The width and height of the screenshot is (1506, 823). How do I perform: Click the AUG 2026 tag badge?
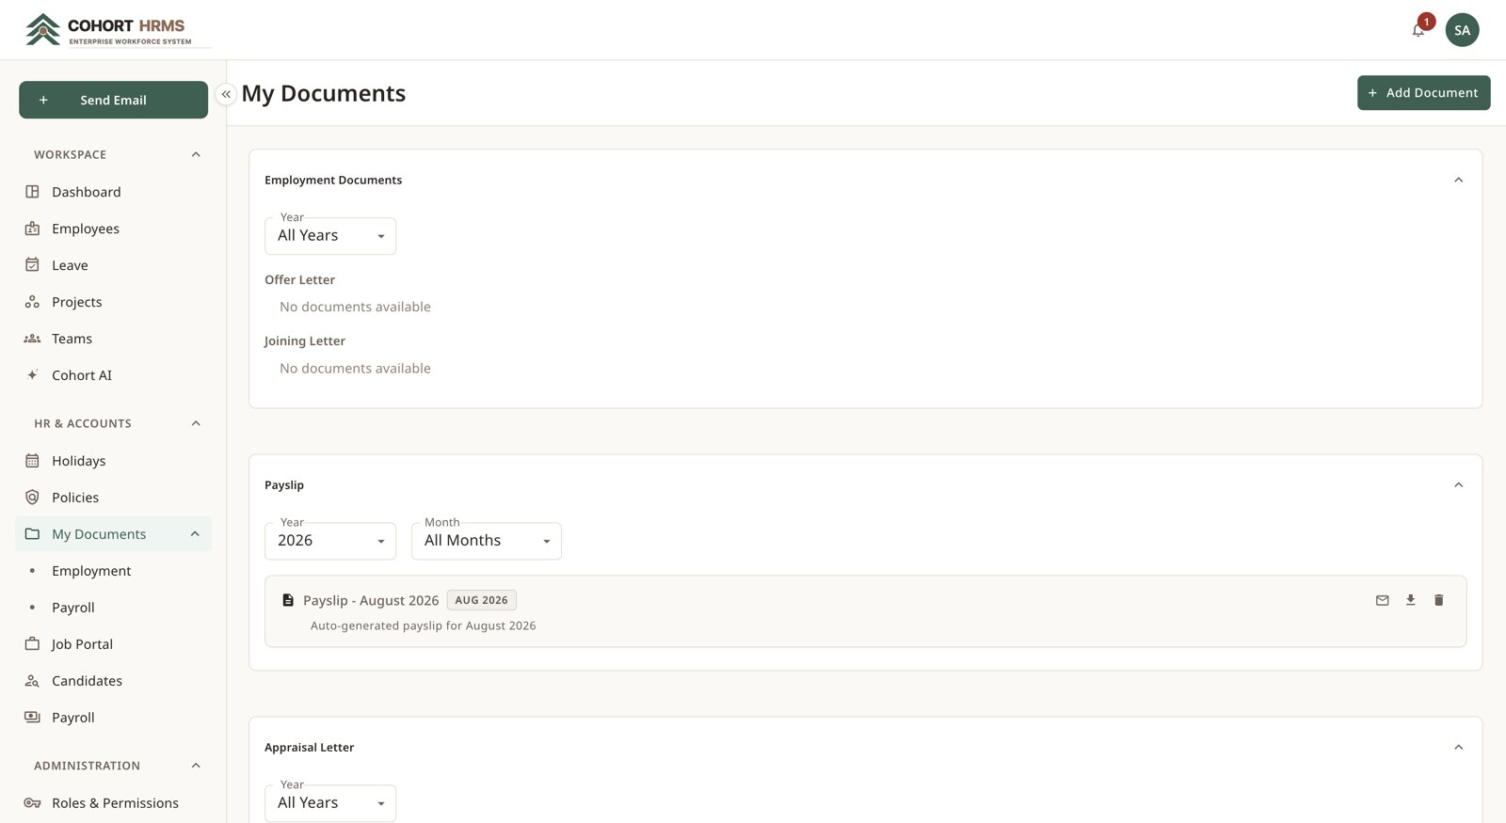tap(481, 600)
